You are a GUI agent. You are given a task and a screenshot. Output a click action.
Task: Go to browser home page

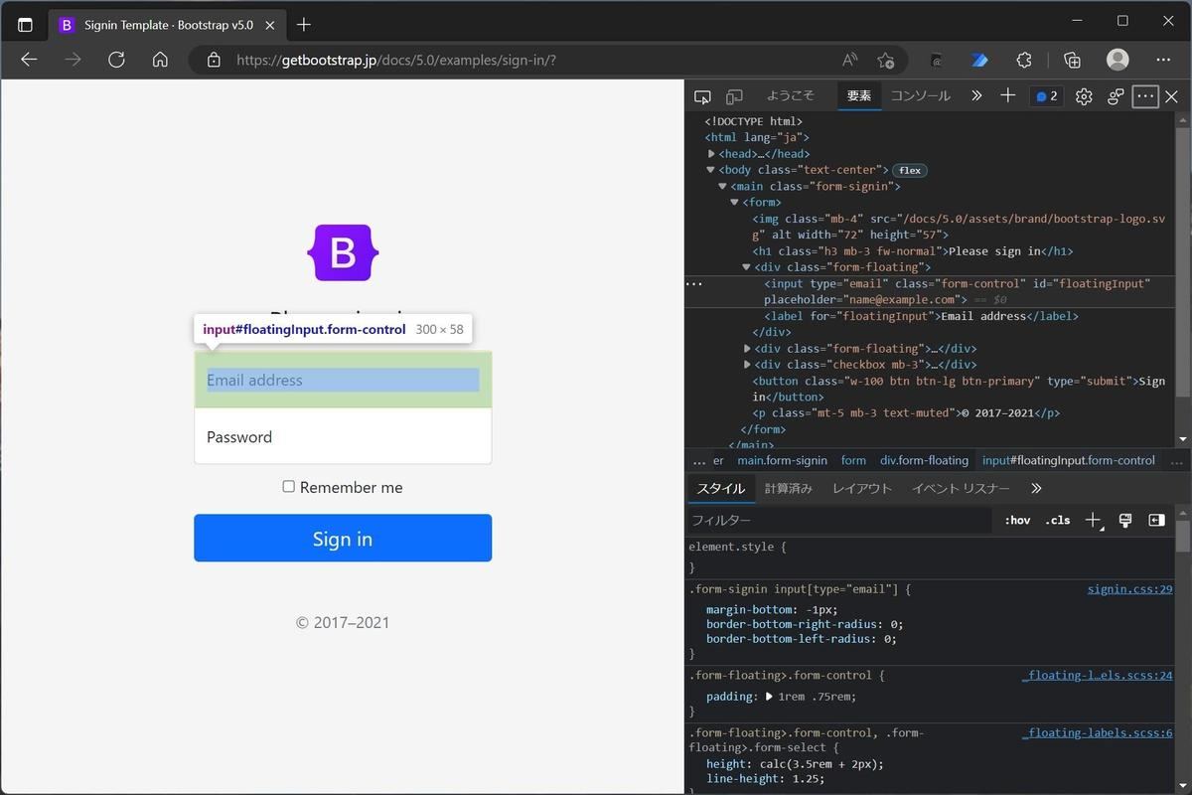(160, 60)
